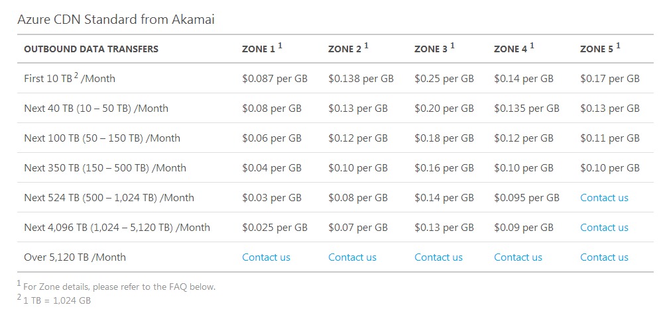
Task: Click the Over 5,120 TB /Month row label
Action: [x=75, y=257]
